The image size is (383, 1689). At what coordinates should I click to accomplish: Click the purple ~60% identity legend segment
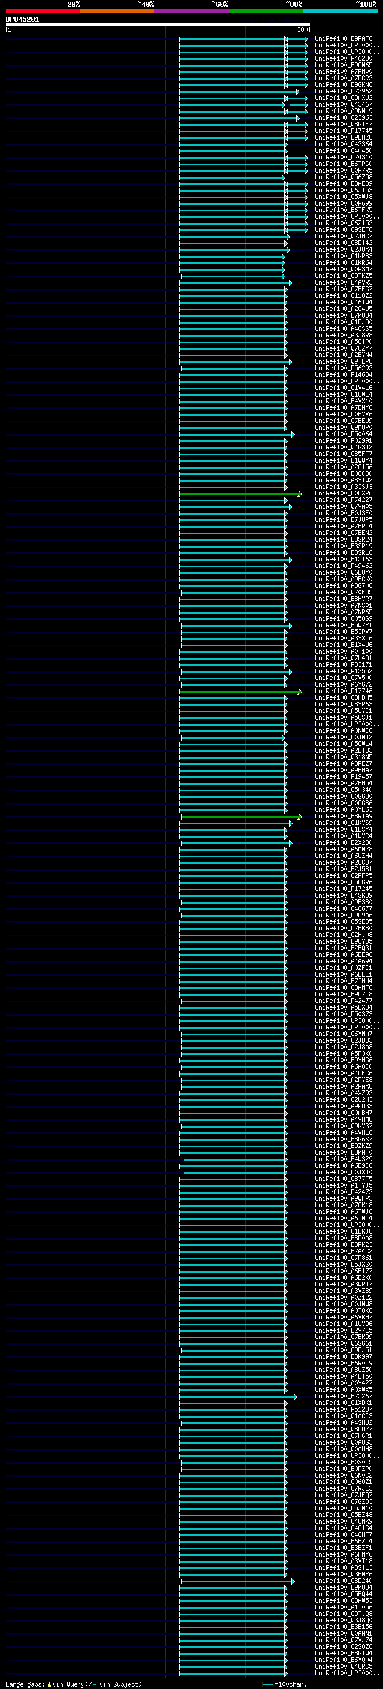coord(192,11)
